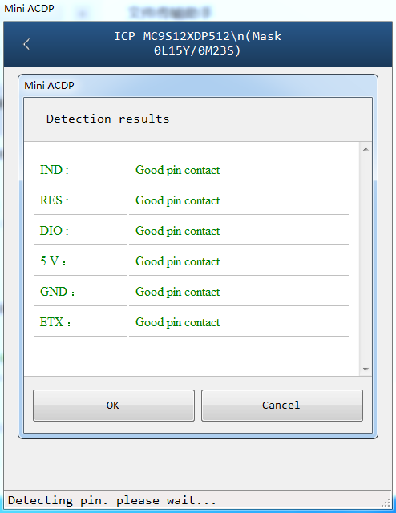This screenshot has width=396, height=513.
Task: Click the Mini ACDP dialog title bar
Action: click(x=198, y=86)
